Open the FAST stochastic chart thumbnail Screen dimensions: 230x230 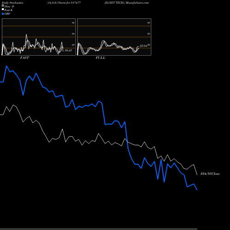pos(39,37)
